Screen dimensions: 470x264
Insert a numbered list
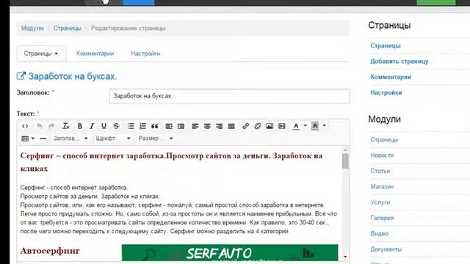coord(142,126)
